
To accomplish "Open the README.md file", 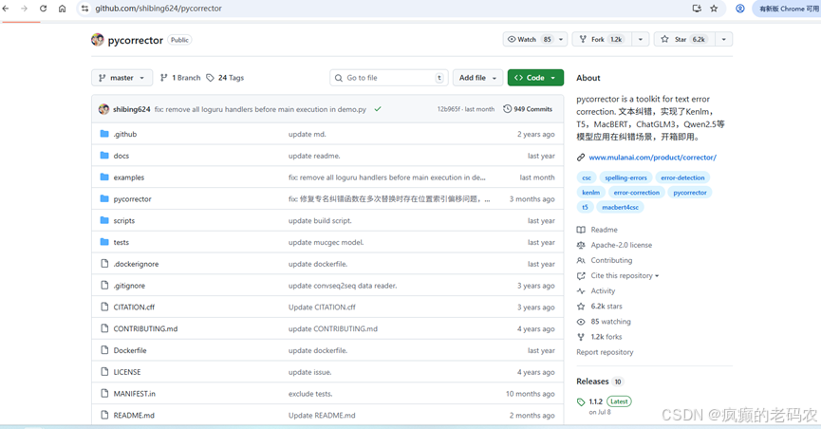I will point(134,415).
